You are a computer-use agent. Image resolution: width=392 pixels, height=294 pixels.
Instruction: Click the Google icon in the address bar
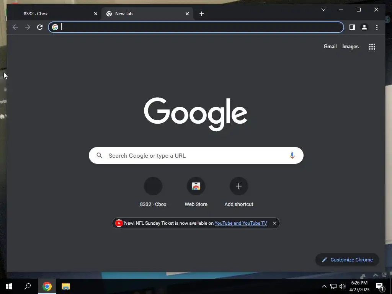[55, 27]
